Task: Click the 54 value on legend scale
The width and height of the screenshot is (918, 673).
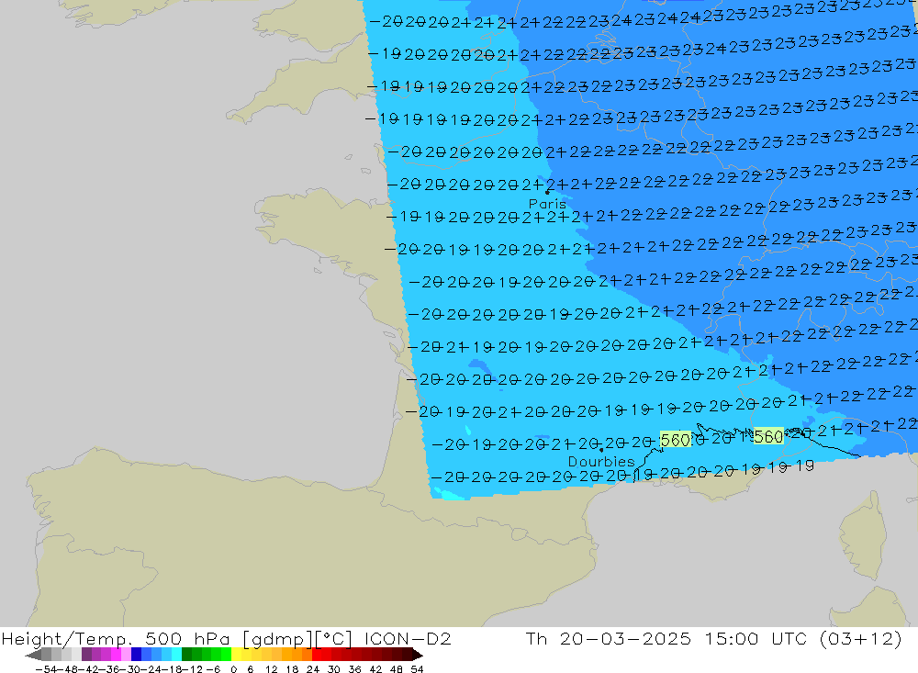Action: tap(417, 669)
